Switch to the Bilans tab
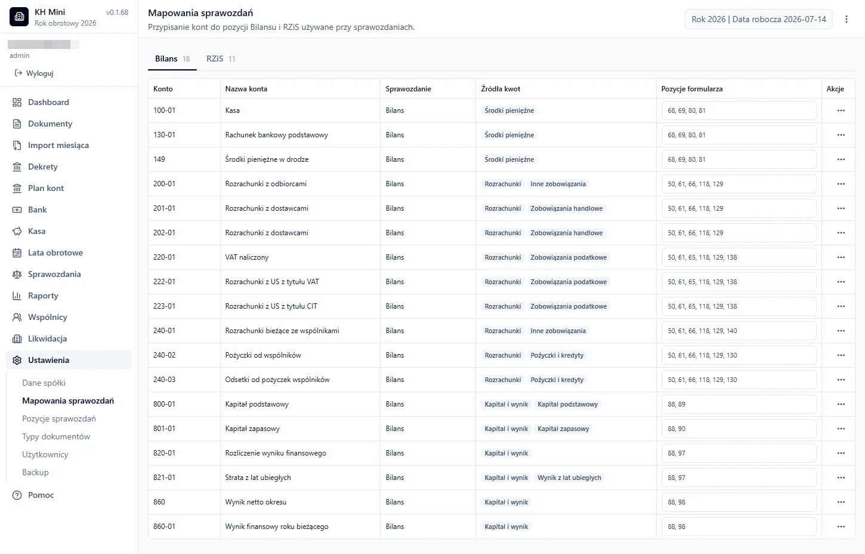The width and height of the screenshot is (865, 554). pos(172,59)
